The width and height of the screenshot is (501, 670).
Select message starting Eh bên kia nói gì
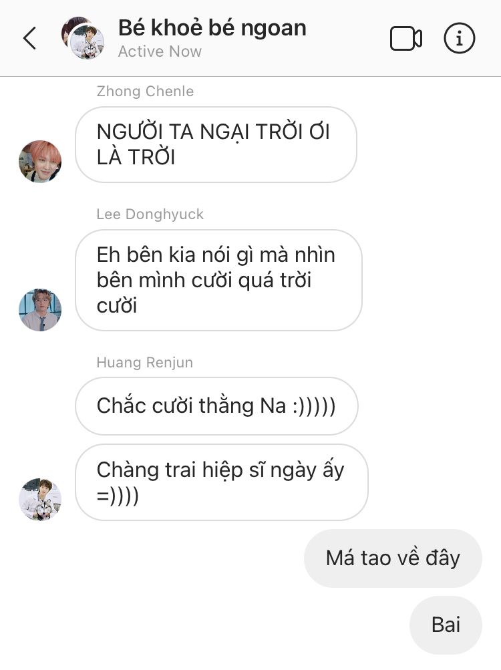(x=218, y=281)
